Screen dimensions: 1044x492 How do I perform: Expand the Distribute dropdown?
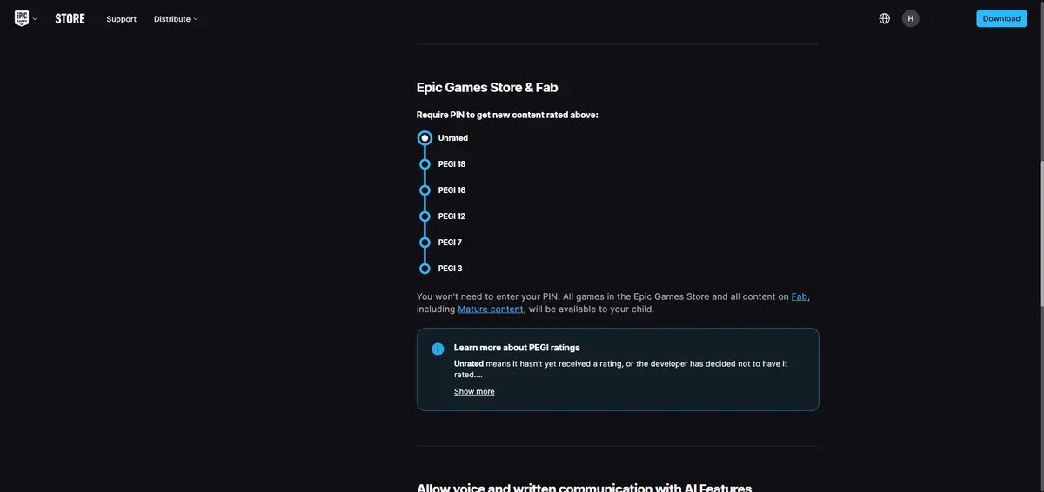coord(176,19)
